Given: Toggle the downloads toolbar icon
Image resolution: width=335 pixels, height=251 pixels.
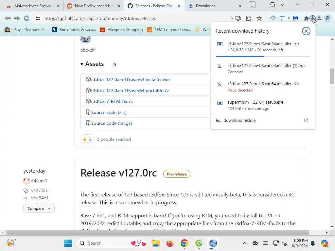Looking at the screenshot, I should (312, 18).
